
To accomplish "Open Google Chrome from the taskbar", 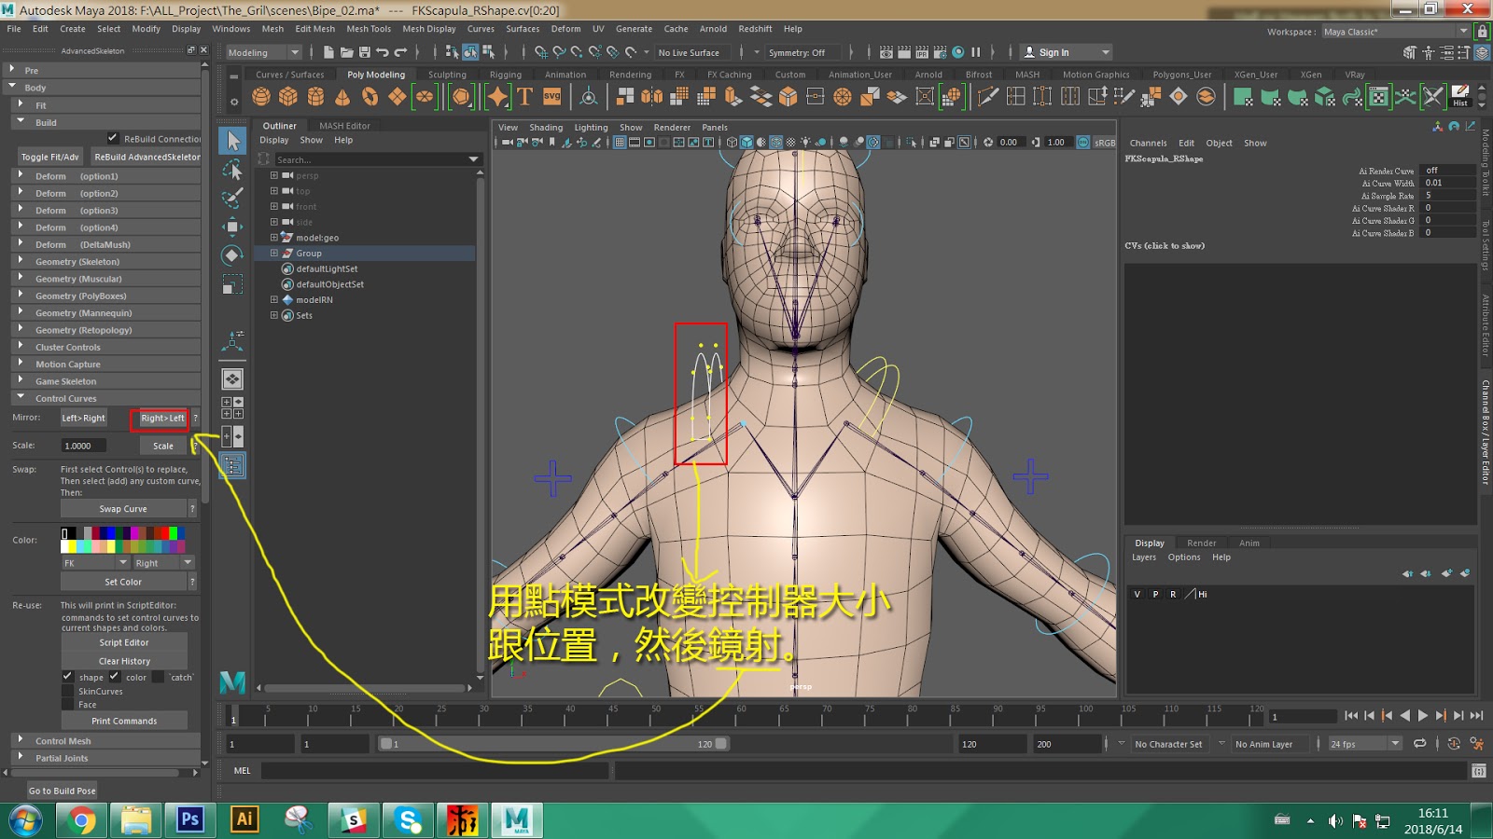I will (x=81, y=820).
